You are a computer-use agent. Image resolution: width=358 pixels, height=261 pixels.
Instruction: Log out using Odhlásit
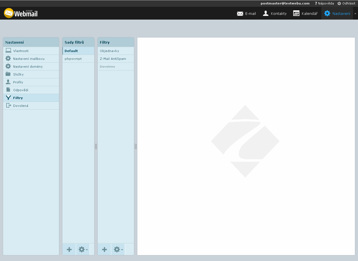(x=346, y=3)
